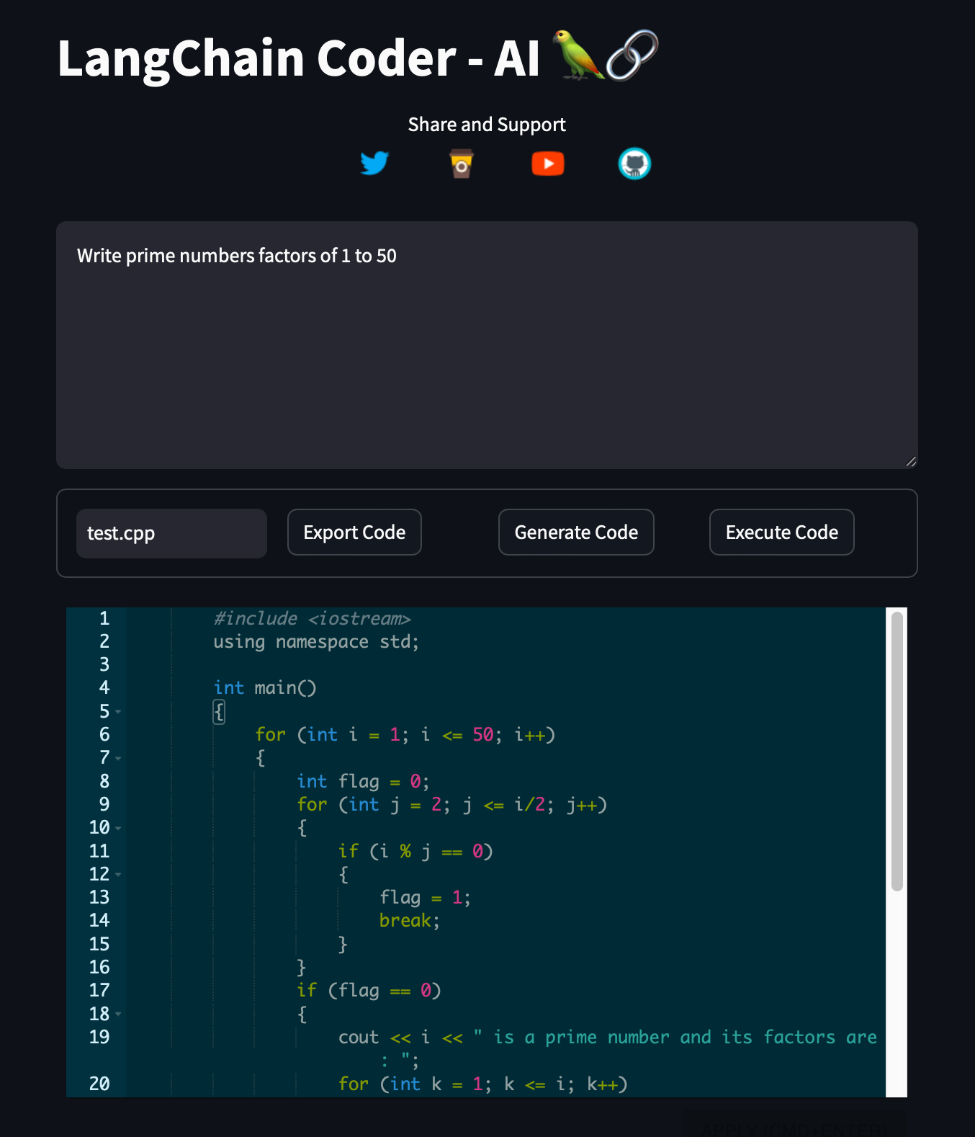975x1137 pixels.
Task: Open the YouTube channel icon
Action: click(x=548, y=164)
